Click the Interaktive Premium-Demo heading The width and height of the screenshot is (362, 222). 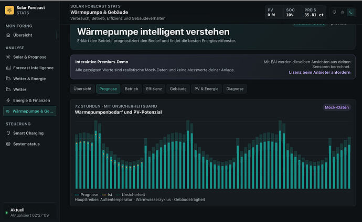[x=102, y=62]
